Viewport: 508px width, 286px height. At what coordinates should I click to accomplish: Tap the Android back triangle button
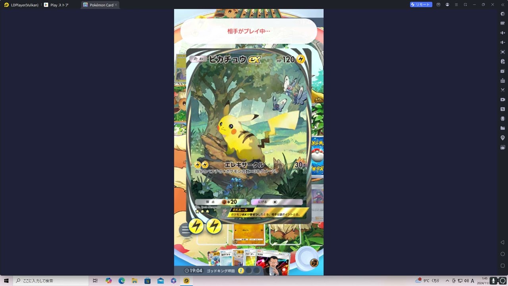click(x=502, y=242)
